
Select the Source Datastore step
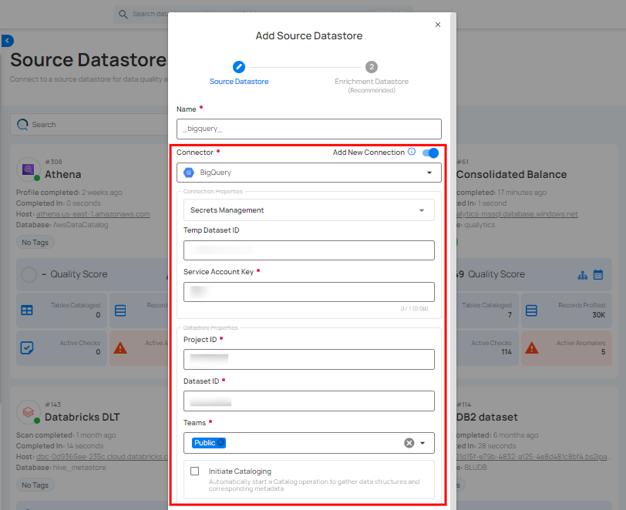tap(239, 67)
